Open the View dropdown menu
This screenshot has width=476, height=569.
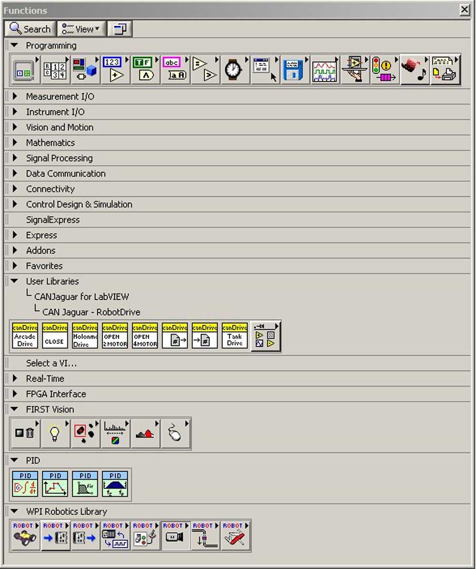click(82, 29)
